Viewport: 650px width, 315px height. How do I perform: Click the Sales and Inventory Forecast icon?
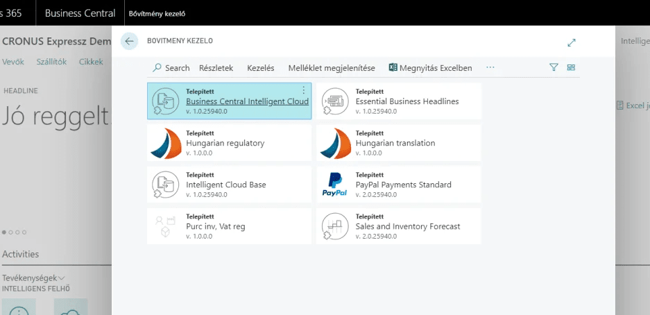[335, 227]
